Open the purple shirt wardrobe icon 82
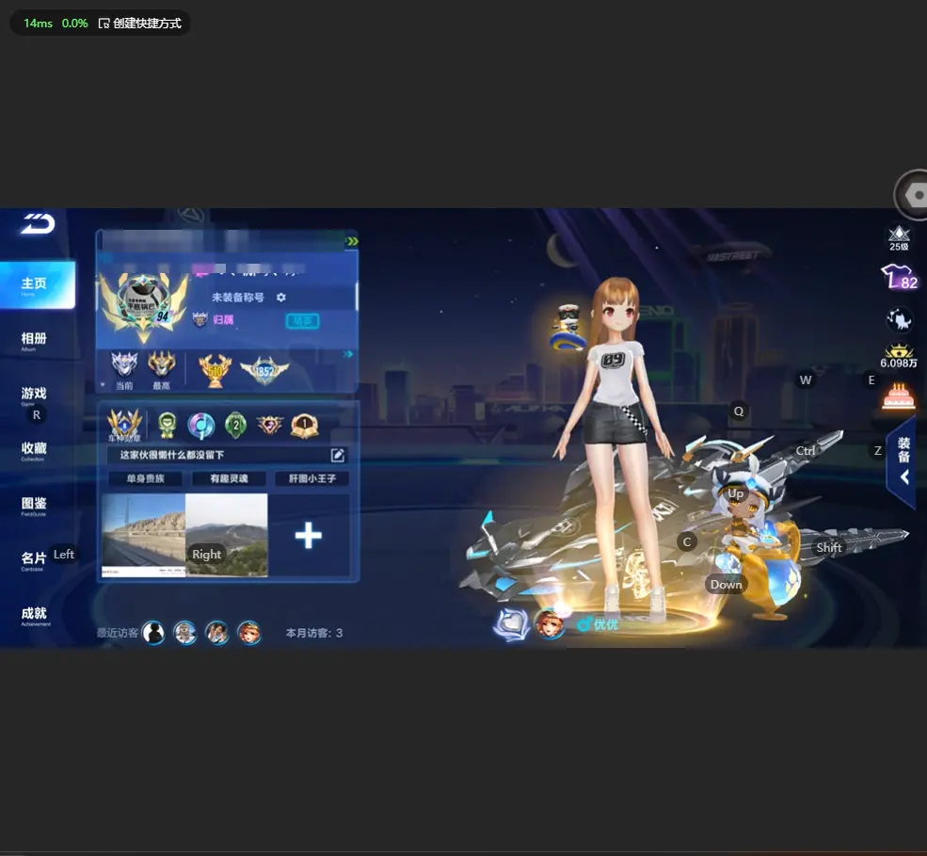Viewport: 927px width, 856px height. 899,277
